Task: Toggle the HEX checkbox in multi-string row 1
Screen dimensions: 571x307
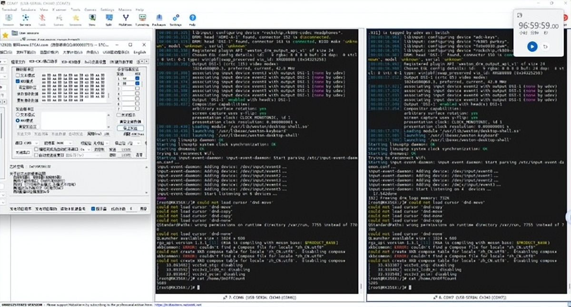Action: click(138, 78)
